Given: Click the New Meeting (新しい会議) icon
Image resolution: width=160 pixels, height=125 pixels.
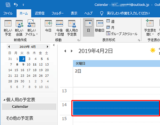Looking at the screenshot, I should (x=19, y=28).
